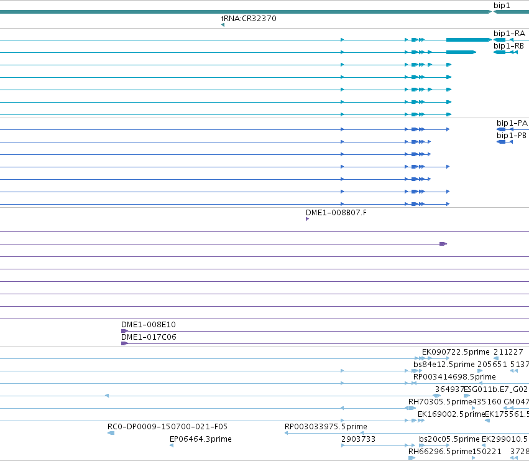
Task: Select the tRNA:CR32370 gene label
Action: [249, 19]
